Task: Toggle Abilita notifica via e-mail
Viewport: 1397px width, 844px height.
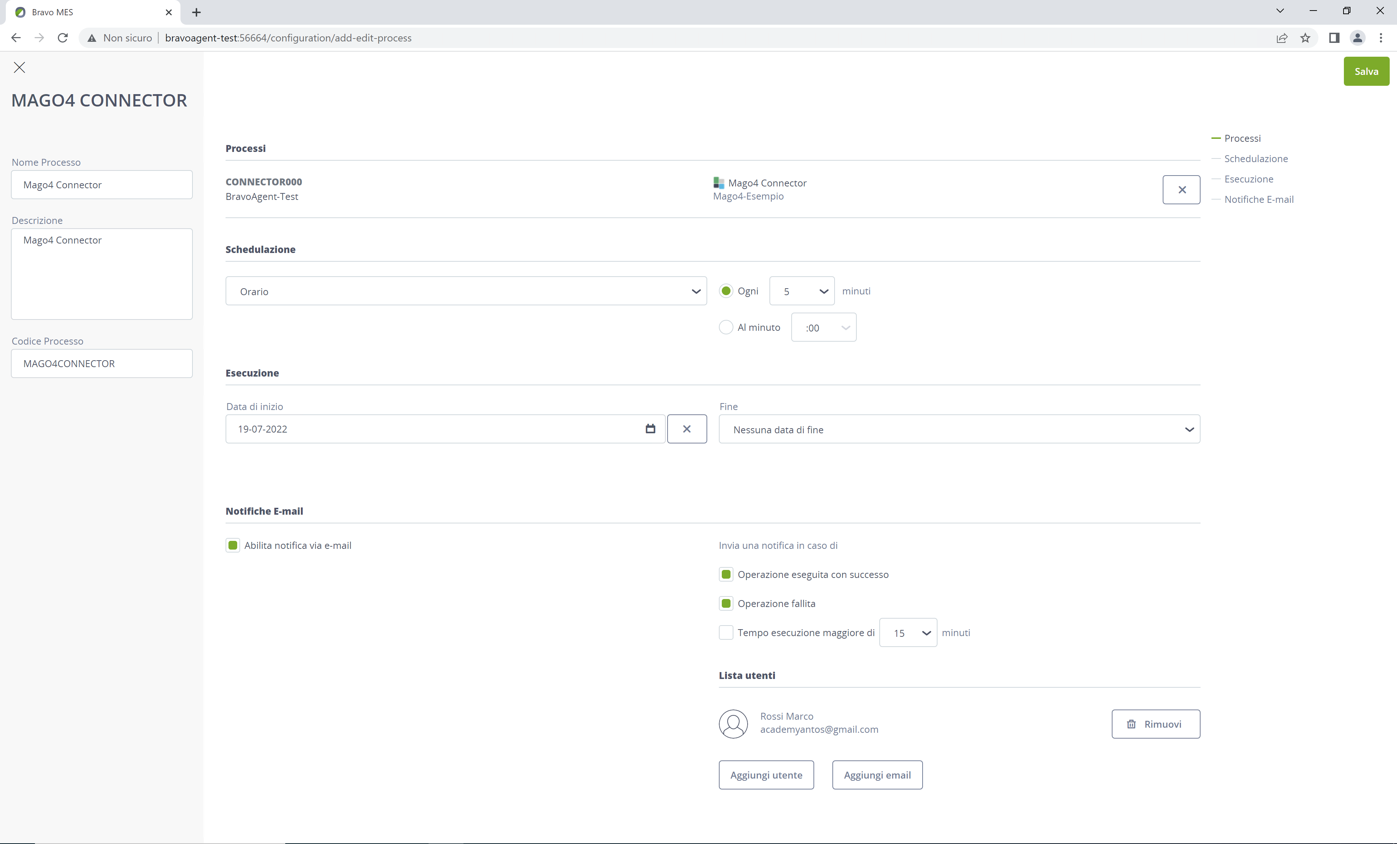Action: pos(232,545)
